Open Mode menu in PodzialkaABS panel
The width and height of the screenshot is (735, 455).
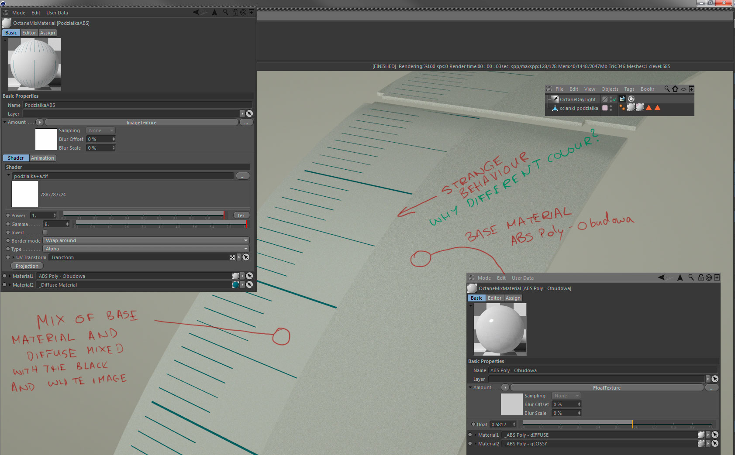[19, 13]
